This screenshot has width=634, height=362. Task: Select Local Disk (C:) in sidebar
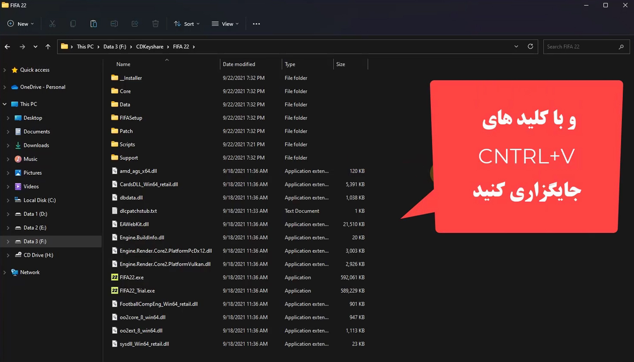pyautogui.click(x=39, y=200)
